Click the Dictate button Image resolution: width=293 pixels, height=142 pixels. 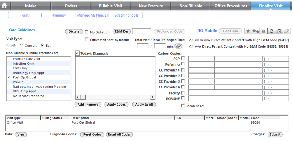[74, 31]
